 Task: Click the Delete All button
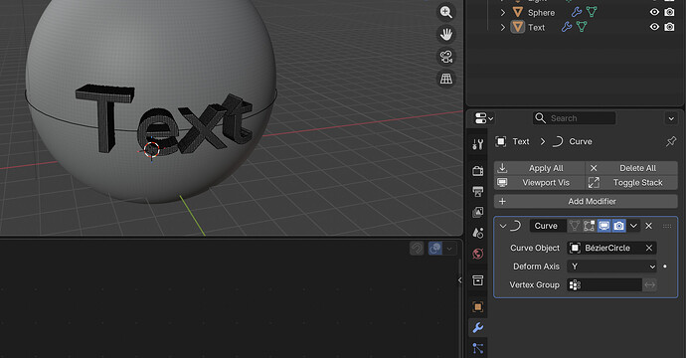tap(631, 168)
